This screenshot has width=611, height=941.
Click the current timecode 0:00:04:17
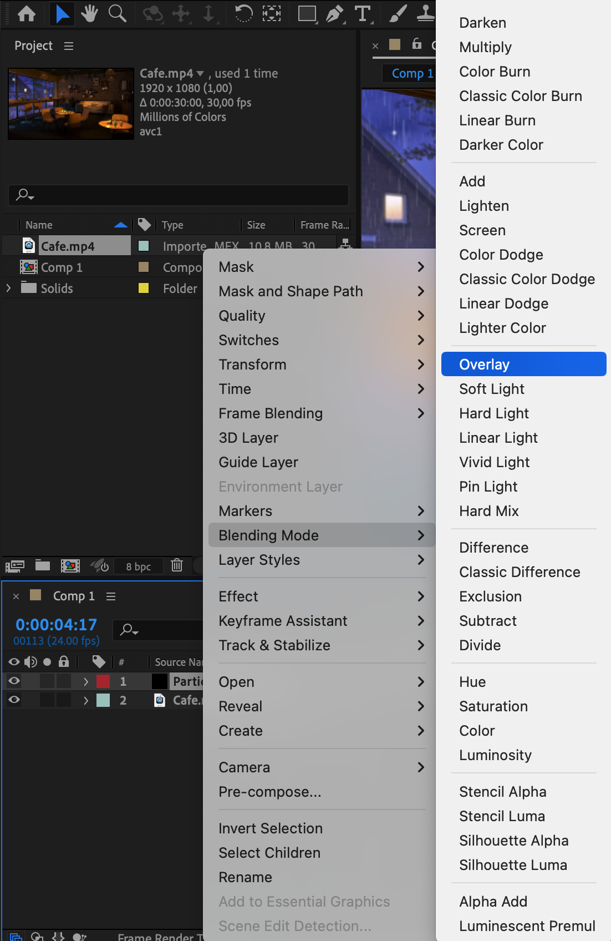click(x=56, y=625)
